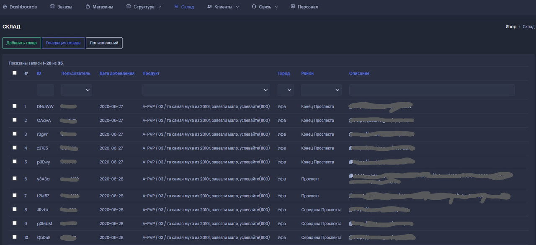The image size is (536, 245).
Task: Click ID cell JRvbk
Action: 43,209
